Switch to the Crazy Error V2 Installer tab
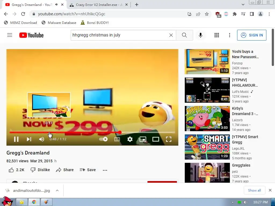 (x=98, y=5)
